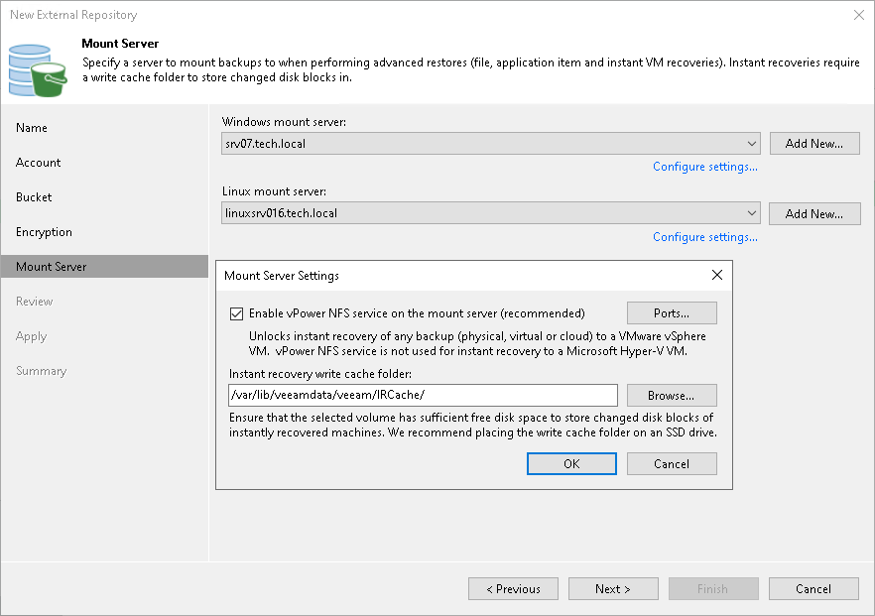This screenshot has width=875, height=616.
Task: Open Configure settings for Linux mount server
Action: (x=704, y=237)
